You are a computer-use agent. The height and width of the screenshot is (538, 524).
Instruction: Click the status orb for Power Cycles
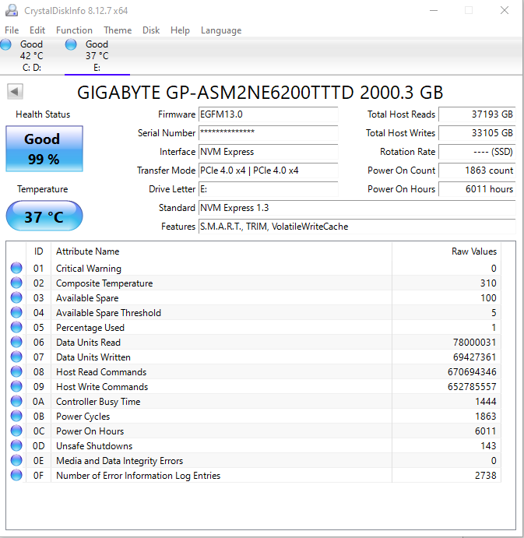[16, 416]
